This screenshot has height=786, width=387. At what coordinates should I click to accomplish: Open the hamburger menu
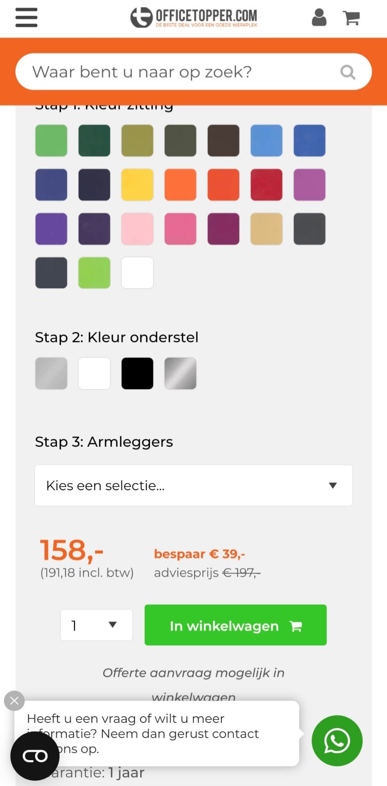tap(26, 18)
